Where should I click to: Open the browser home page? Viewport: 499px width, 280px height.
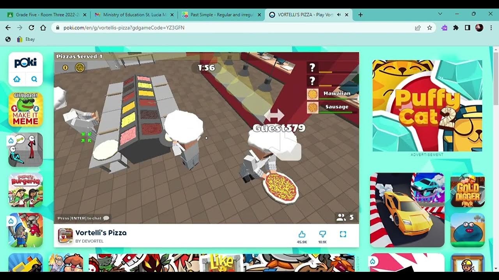point(43,28)
